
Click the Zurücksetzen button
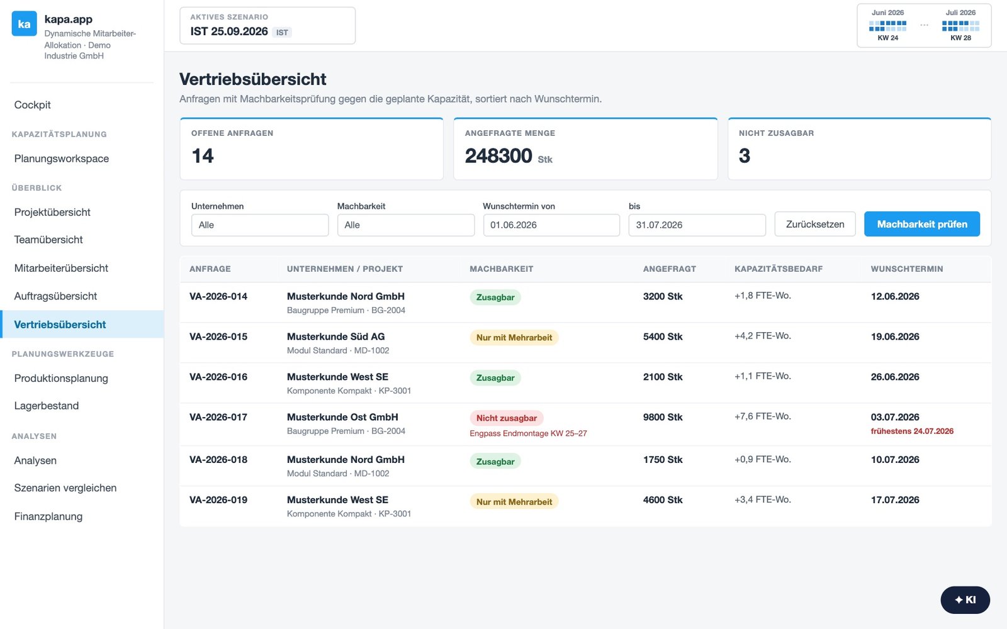(x=815, y=224)
